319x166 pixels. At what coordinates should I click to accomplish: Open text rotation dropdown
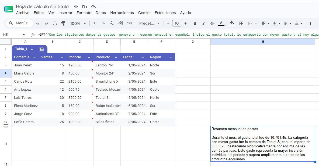[299, 23]
